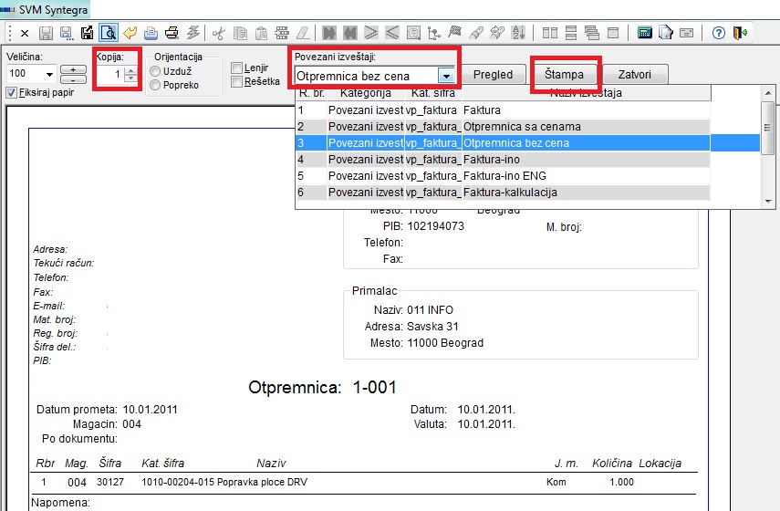Select the Popreko orientation radio button
This screenshot has height=511, width=780.
click(x=156, y=85)
